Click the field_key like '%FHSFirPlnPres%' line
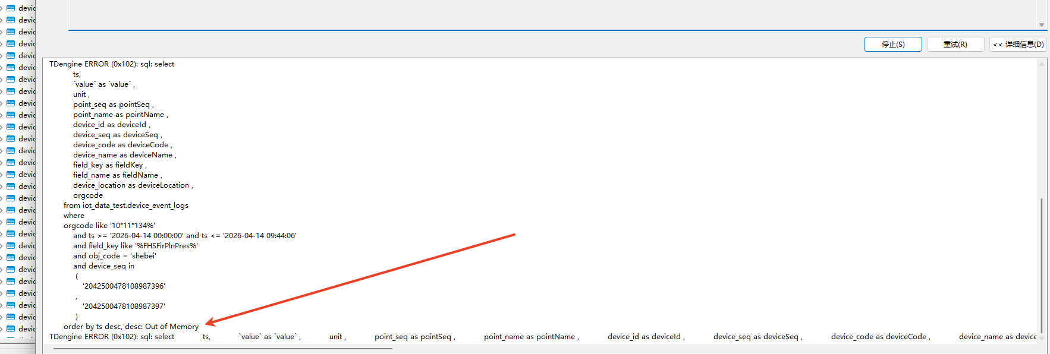Screen dimensions: 1050x354 tap(136, 246)
